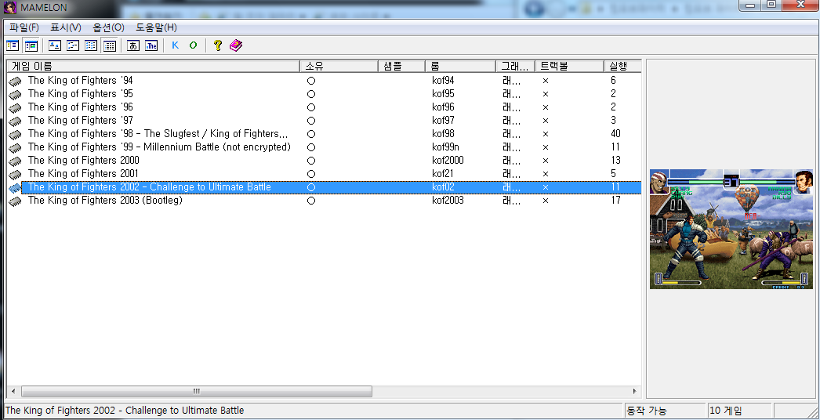Select The King of Fighters 2003 (Bootleg)
The height and width of the screenshot is (420, 820).
pyautogui.click(x=105, y=201)
